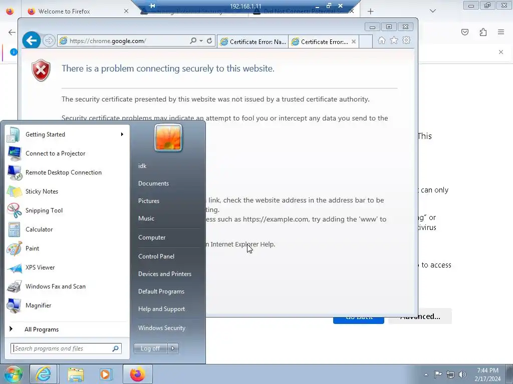Click the Windows Start orb
513x384 pixels.
(14, 374)
